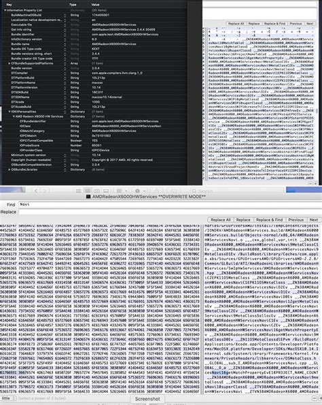Select the DTSDKName row
322x405 pixels.
click(95, 97)
